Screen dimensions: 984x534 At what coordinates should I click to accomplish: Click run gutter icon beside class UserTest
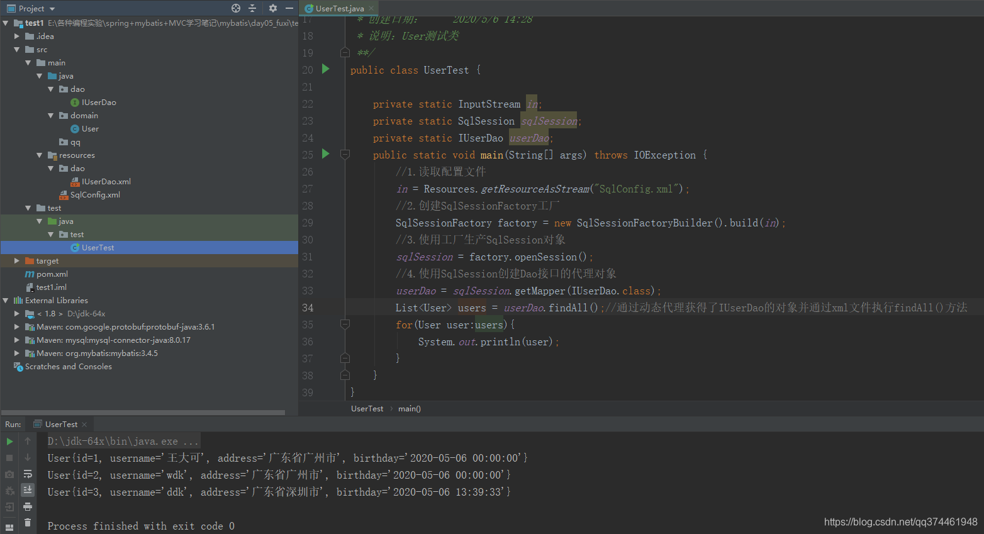point(325,69)
